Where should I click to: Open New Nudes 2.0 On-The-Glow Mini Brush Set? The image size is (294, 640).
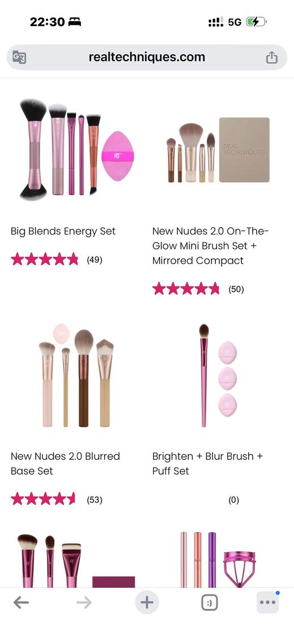(210, 246)
